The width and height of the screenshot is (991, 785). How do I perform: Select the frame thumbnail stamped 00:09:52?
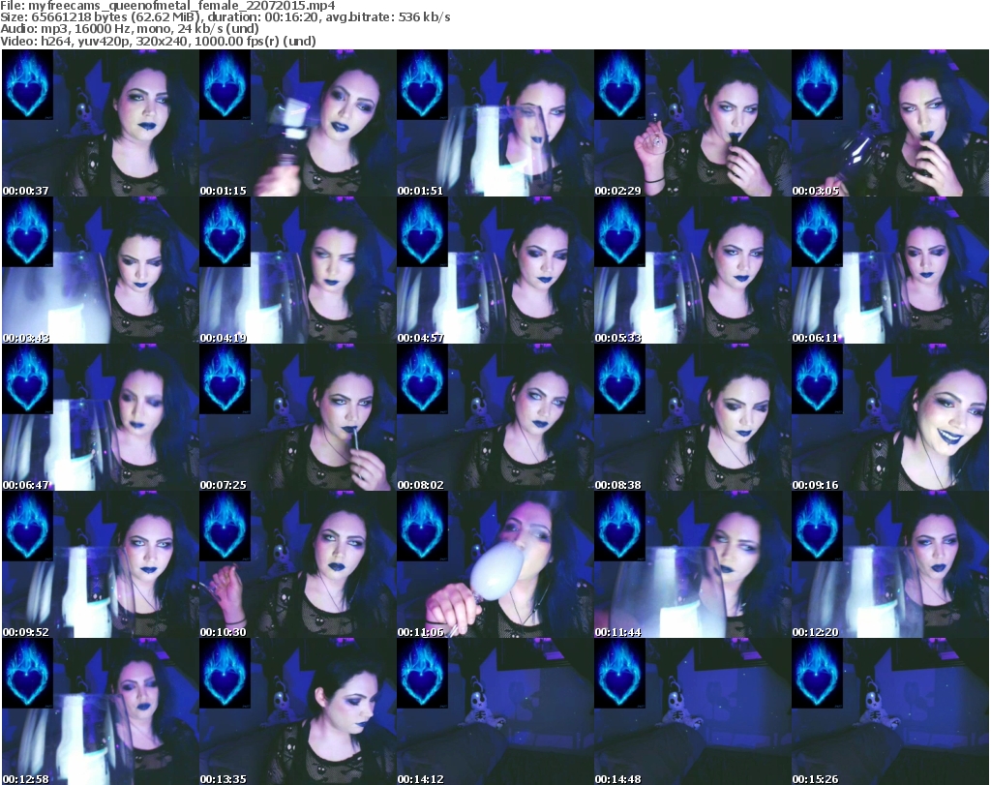pos(100,565)
